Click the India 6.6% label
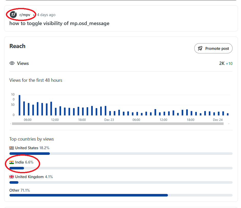Viewport: 241px width, 208px height. [x=24, y=162]
